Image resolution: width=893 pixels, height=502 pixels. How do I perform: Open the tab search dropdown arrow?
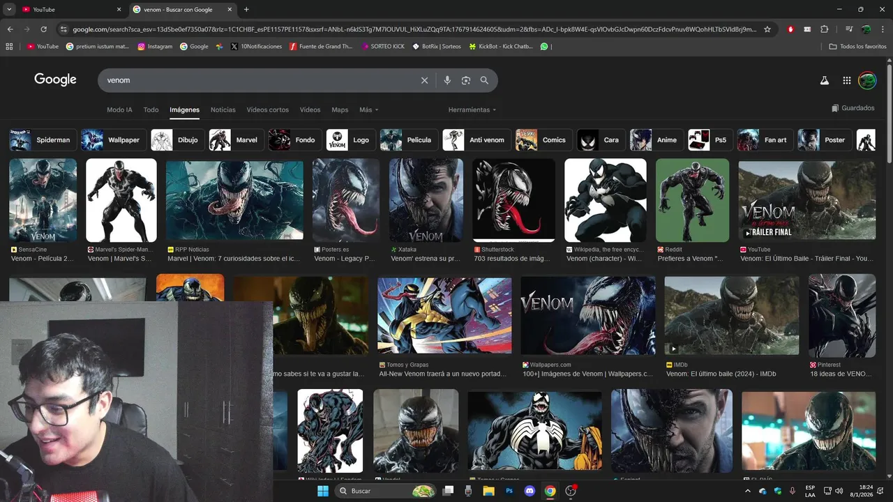8,9
